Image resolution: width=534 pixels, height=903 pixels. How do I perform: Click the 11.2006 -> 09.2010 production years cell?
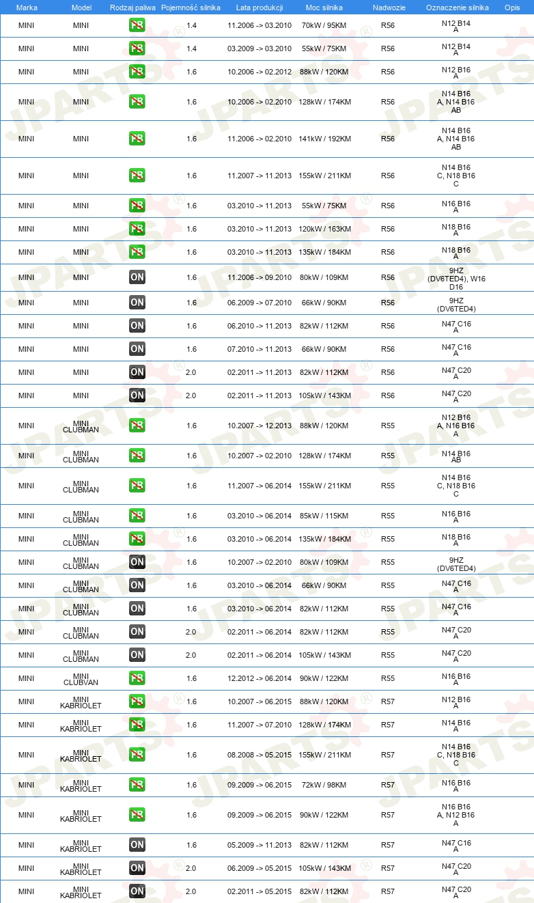click(259, 277)
